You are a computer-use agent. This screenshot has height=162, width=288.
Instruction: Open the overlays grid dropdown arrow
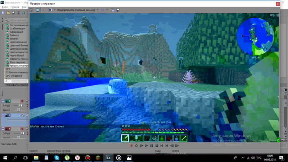[107, 10]
